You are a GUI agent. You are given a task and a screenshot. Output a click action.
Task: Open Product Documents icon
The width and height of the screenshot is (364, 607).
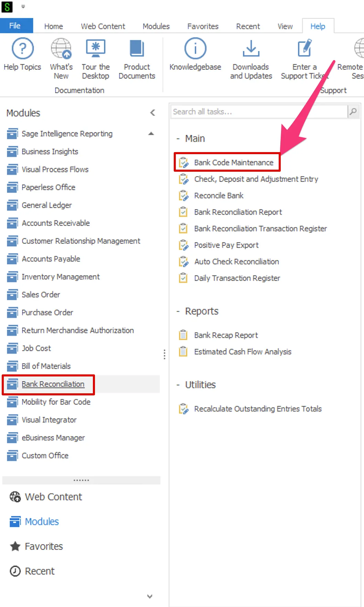click(137, 49)
